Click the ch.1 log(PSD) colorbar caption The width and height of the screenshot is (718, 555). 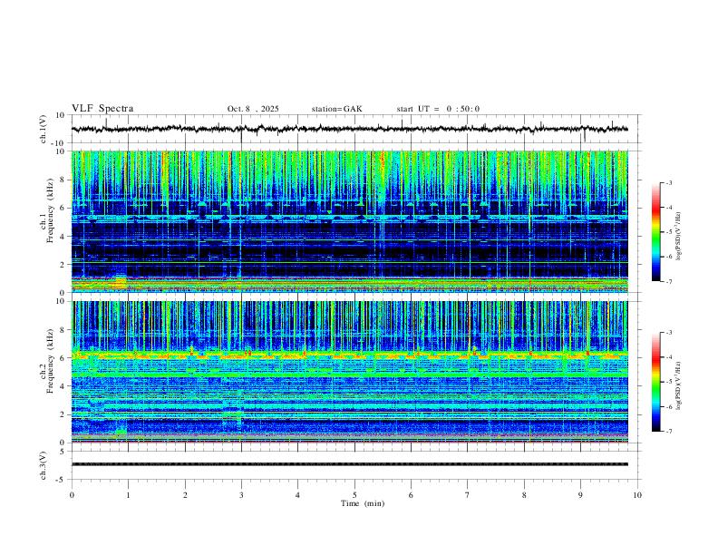(679, 237)
